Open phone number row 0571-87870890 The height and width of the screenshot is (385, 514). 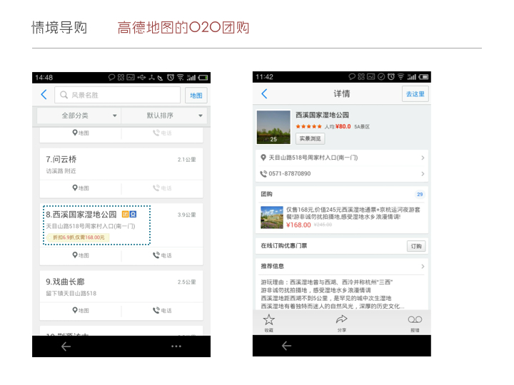click(x=342, y=173)
